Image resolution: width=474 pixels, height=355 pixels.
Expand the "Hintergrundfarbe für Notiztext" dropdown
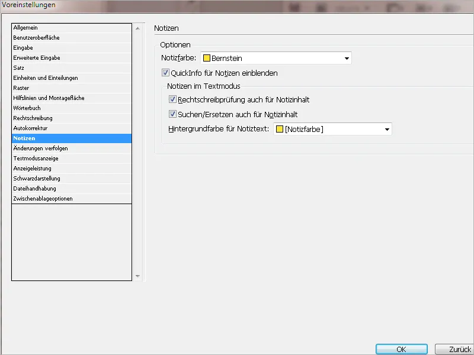pyautogui.click(x=388, y=130)
